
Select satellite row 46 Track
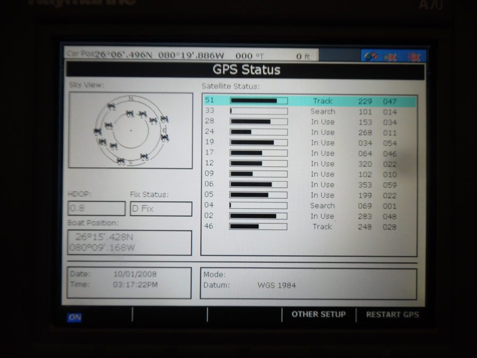pyautogui.click(x=310, y=227)
